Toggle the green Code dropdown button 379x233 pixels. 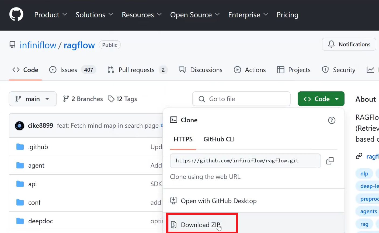coord(321,99)
